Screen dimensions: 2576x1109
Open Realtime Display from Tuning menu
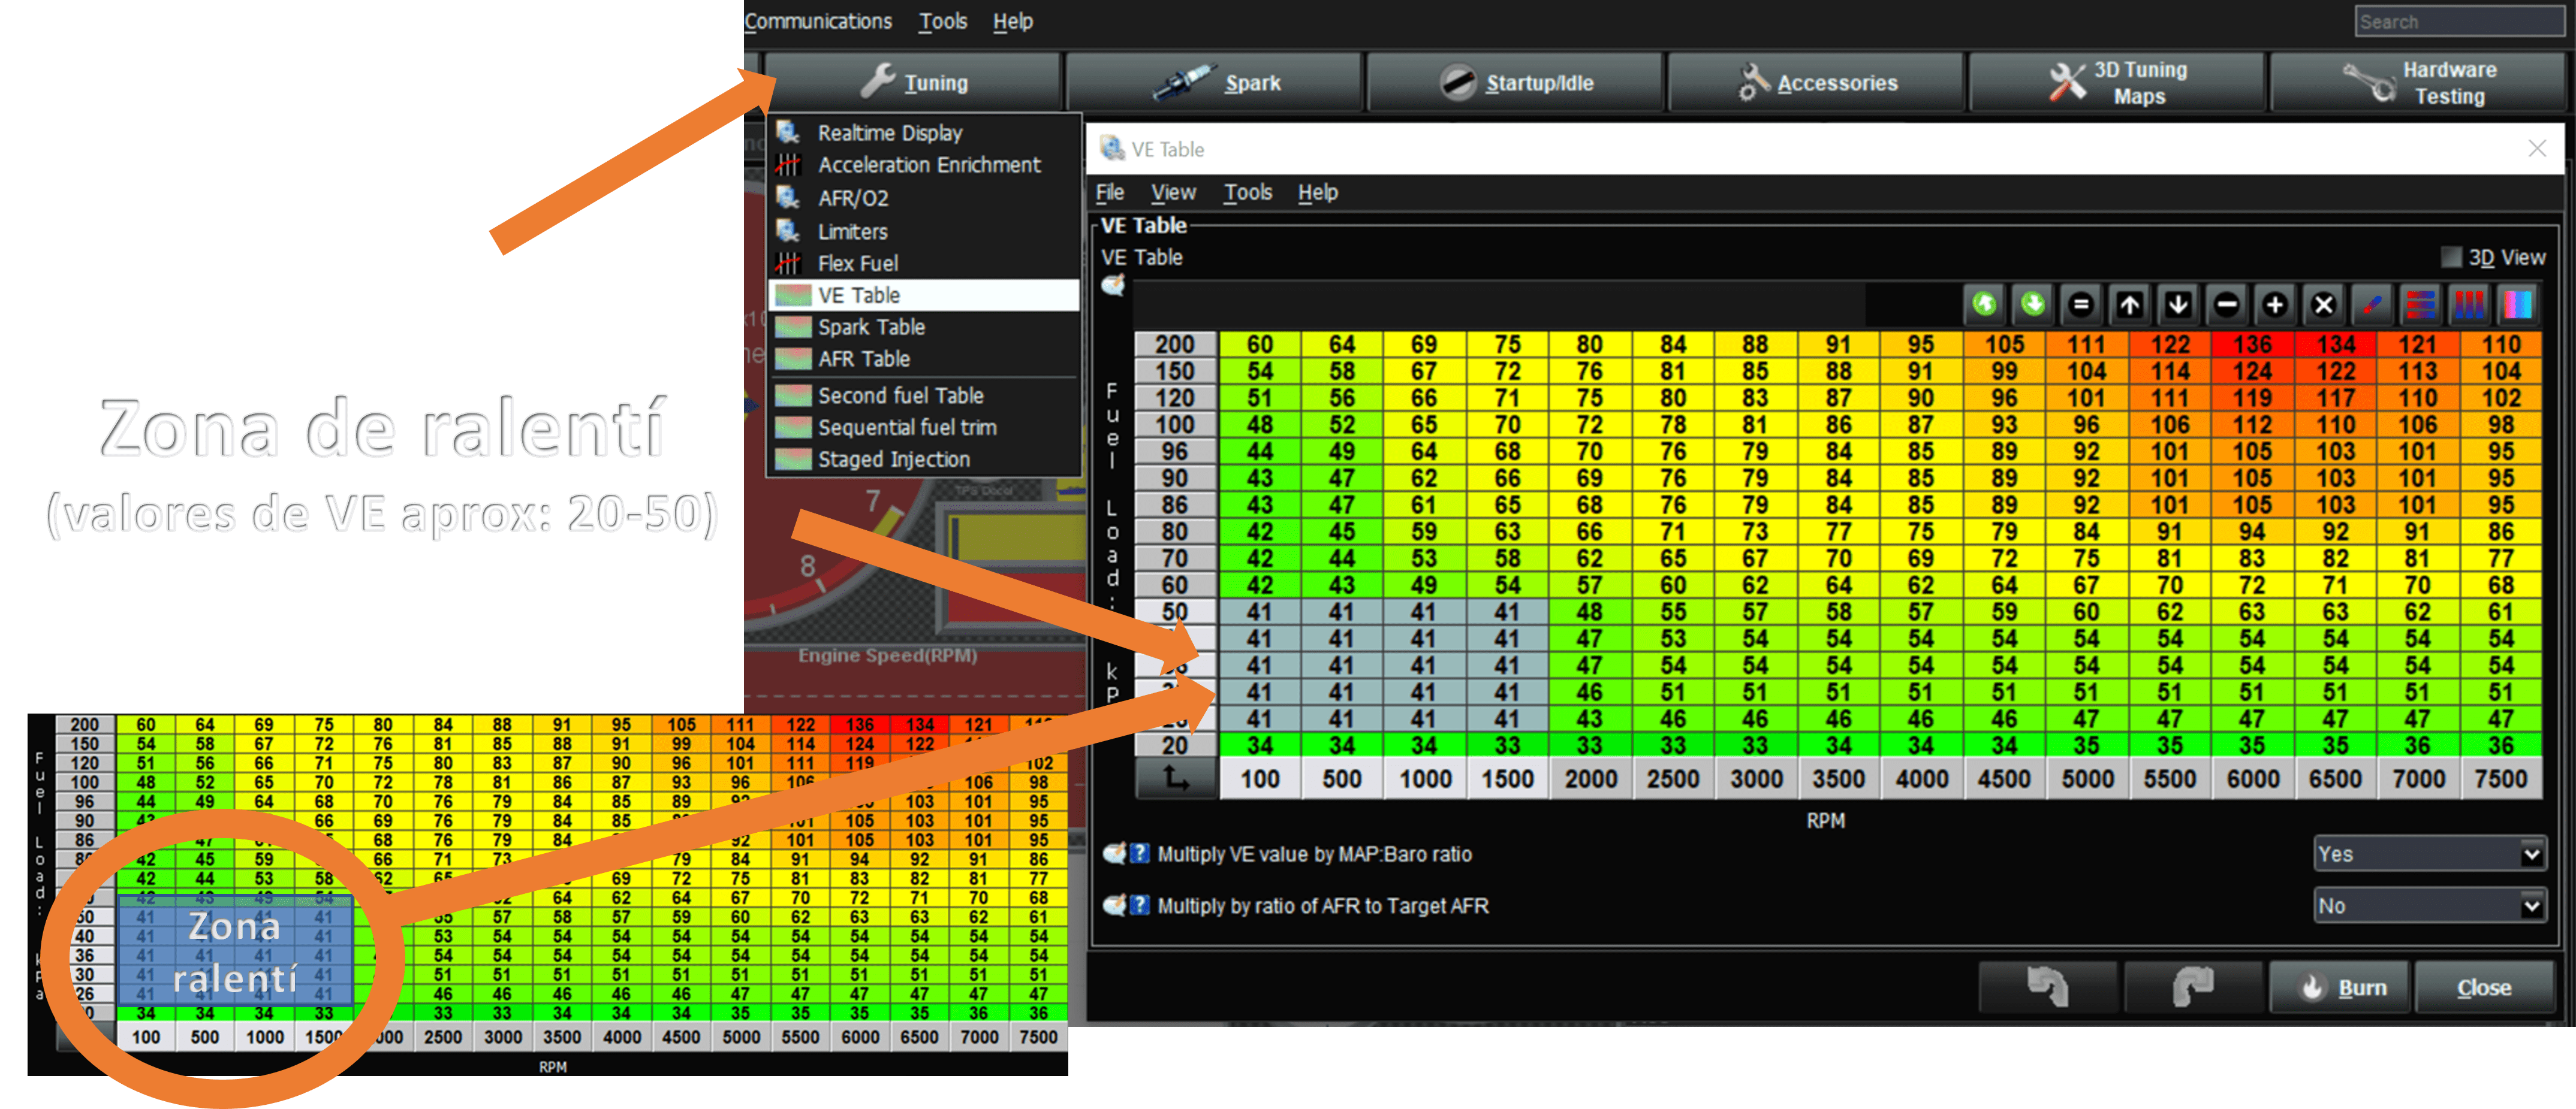coord(924,133)
